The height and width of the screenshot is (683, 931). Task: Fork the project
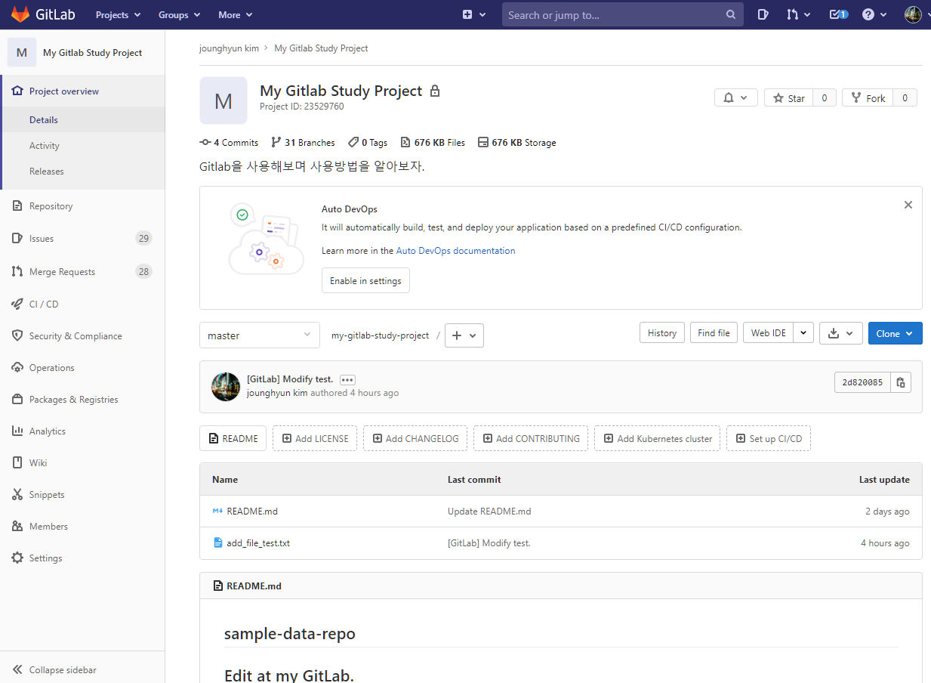(x=868, y=97)
